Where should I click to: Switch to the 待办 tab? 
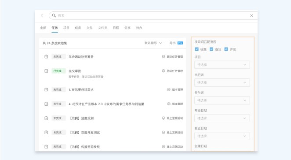(x=139, y=28)
